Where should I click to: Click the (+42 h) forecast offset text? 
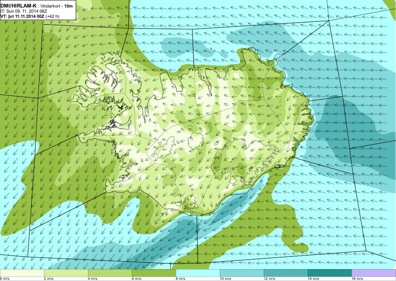53,16
